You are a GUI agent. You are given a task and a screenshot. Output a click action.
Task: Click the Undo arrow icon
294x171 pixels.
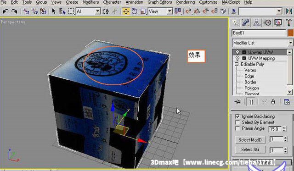(6, 11)
